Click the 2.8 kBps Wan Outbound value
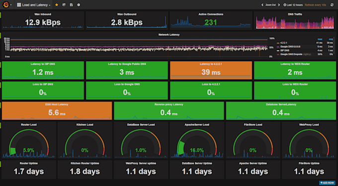This screenshot has height=186, width=338. click(x=127, y=22)
